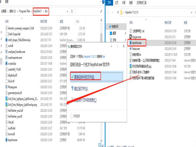The image size is (196, 147).
Task: Click the keyshot.exe icon in Keyshot 11.2.1.5 folder
Action: coord(130,43)
